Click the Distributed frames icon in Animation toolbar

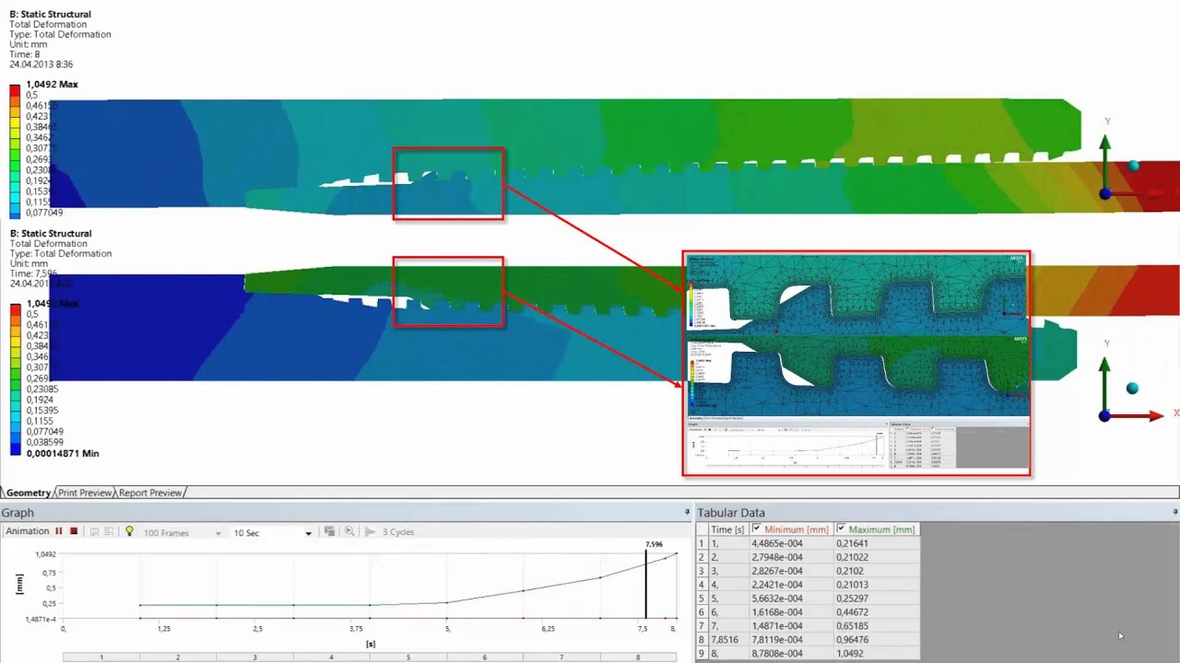click(94, 531)
